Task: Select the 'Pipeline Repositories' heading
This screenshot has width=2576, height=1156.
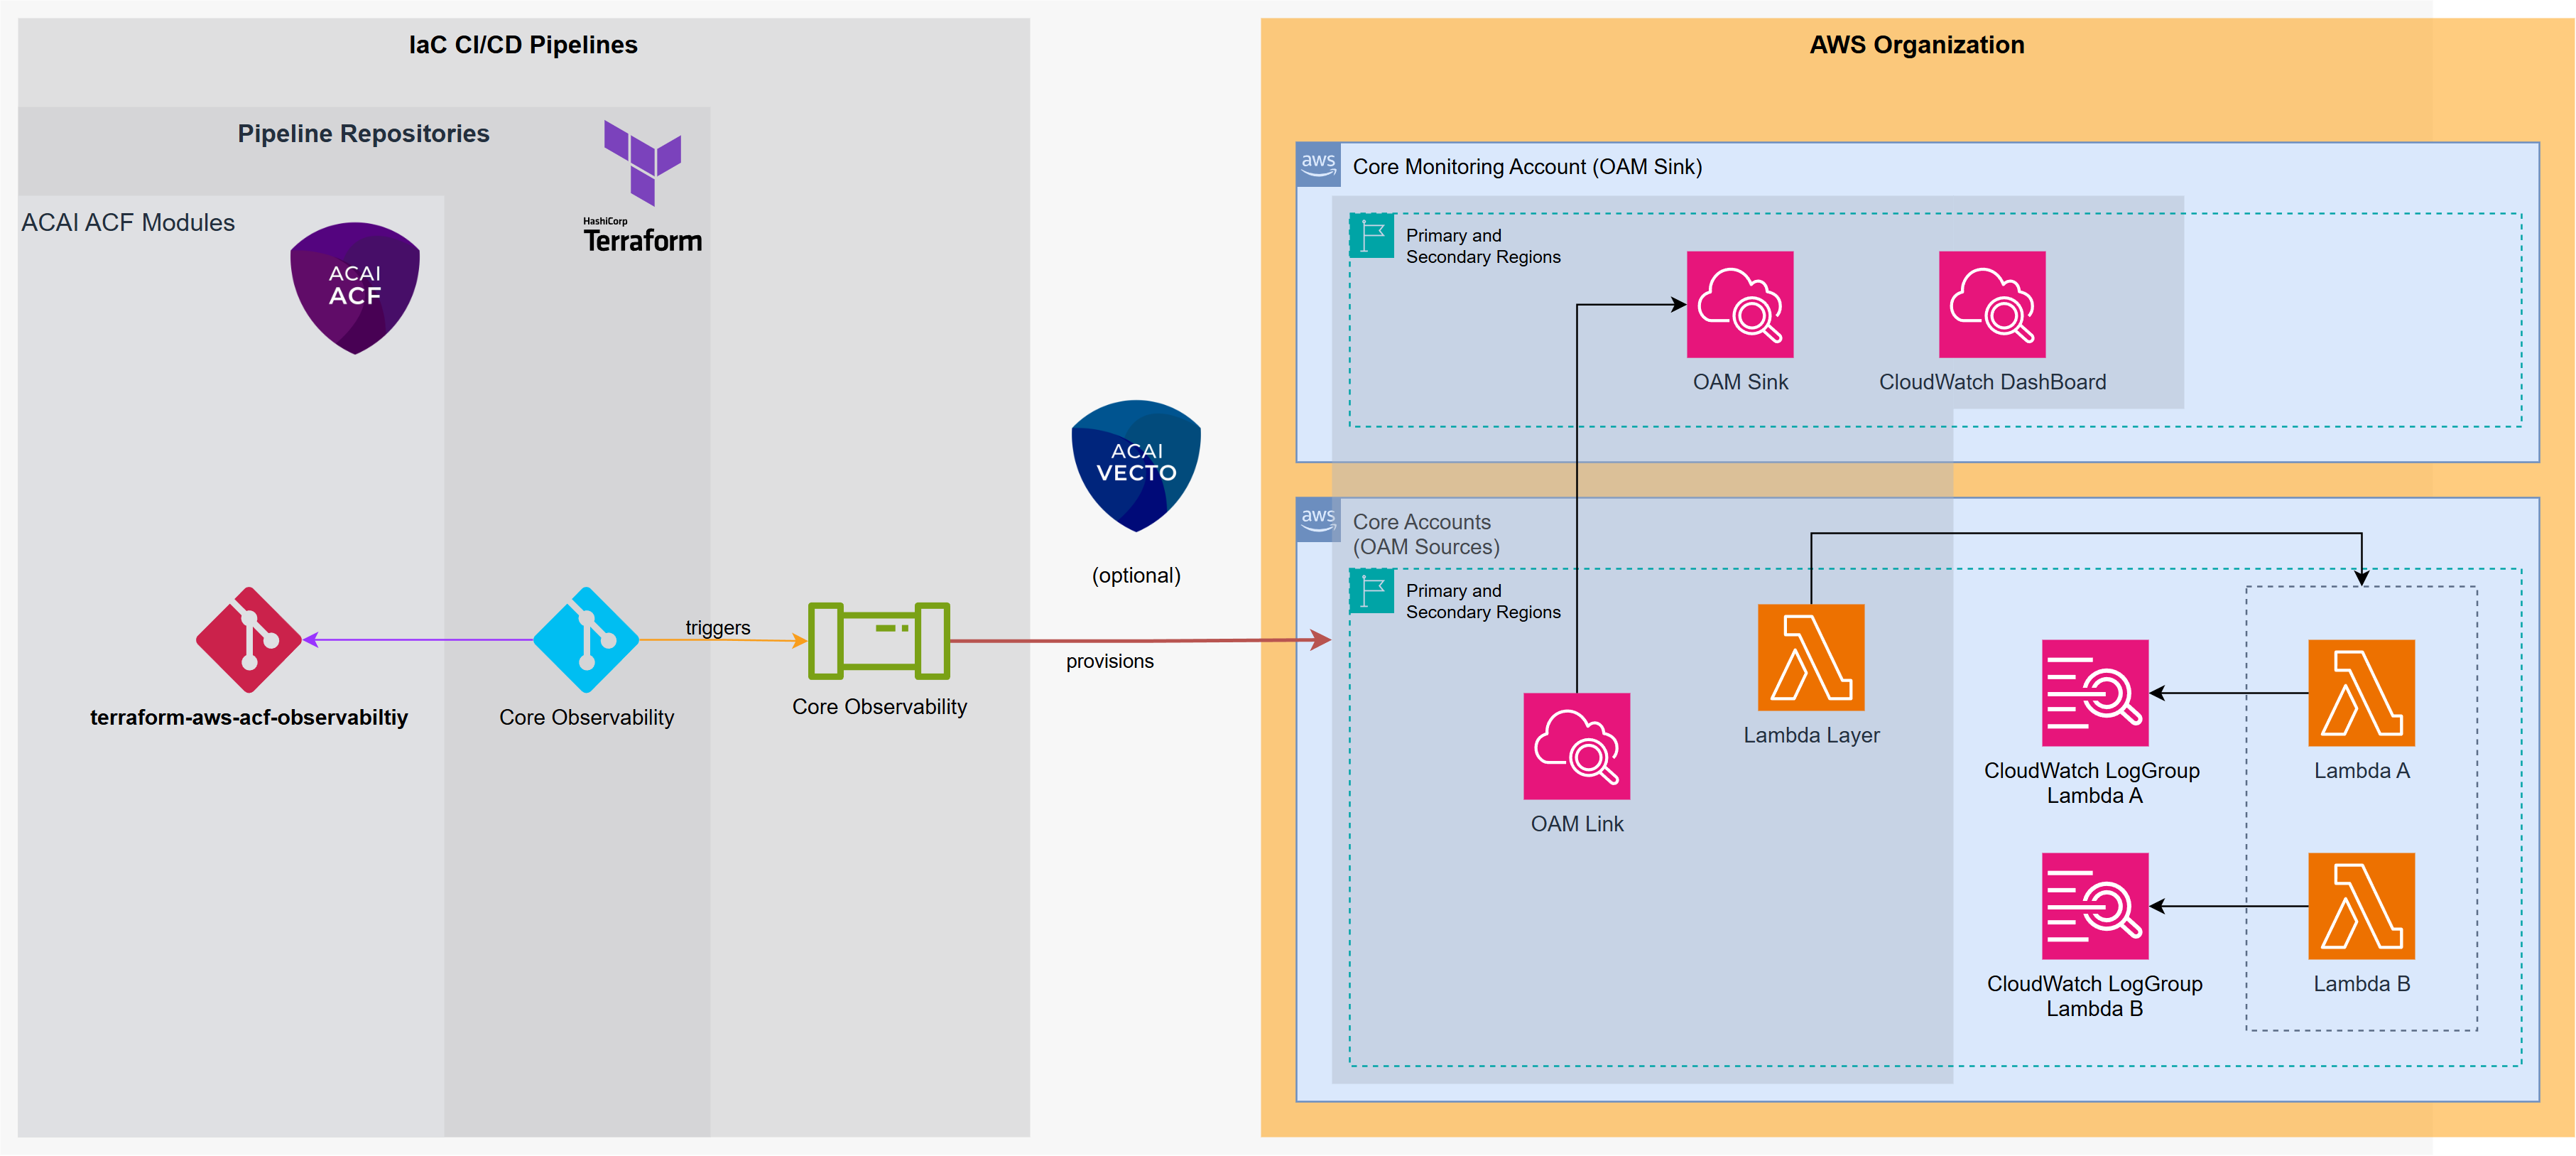Action: (363, 133)
